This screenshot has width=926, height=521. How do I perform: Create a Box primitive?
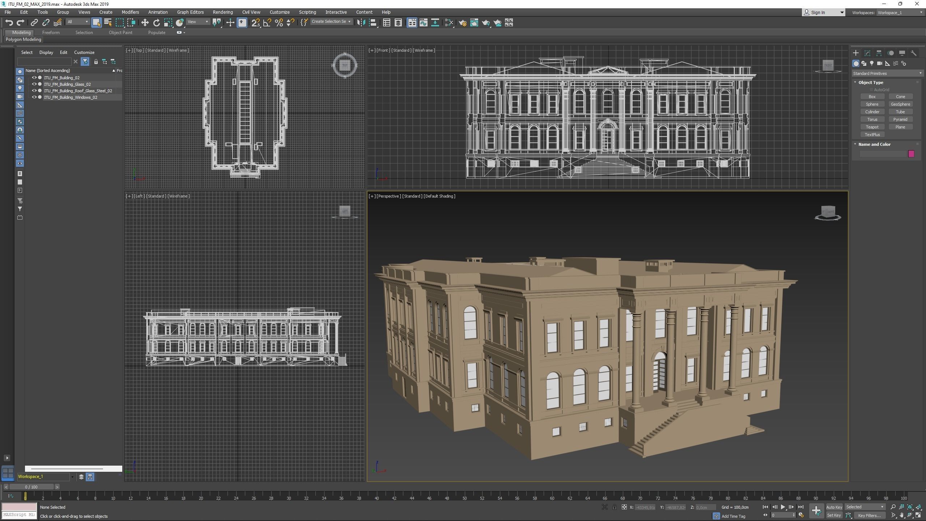click(x=872, y=97)
